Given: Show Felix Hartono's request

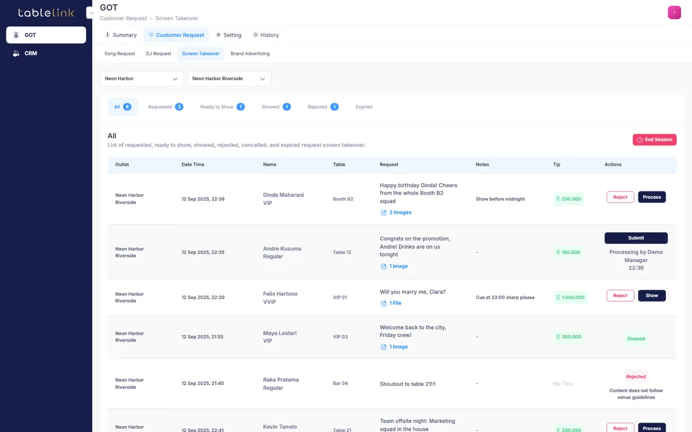Looking at the screenshot, I should pyautogui.click(x=652, y=295).
